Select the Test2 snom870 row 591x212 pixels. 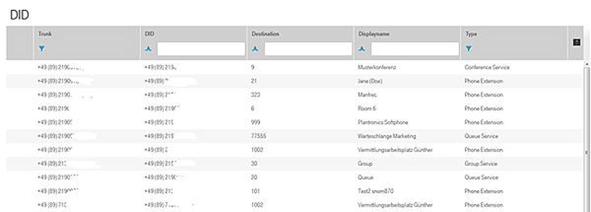pos(376,191)
